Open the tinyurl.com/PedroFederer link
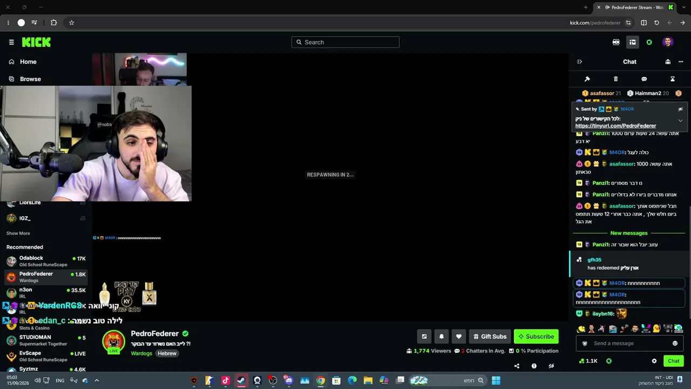 click(616, 126)
